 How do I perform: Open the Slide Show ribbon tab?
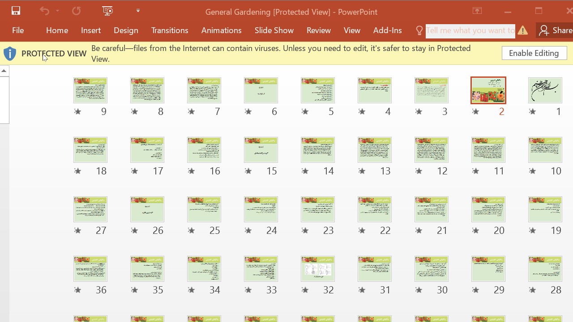pos(274,30)
